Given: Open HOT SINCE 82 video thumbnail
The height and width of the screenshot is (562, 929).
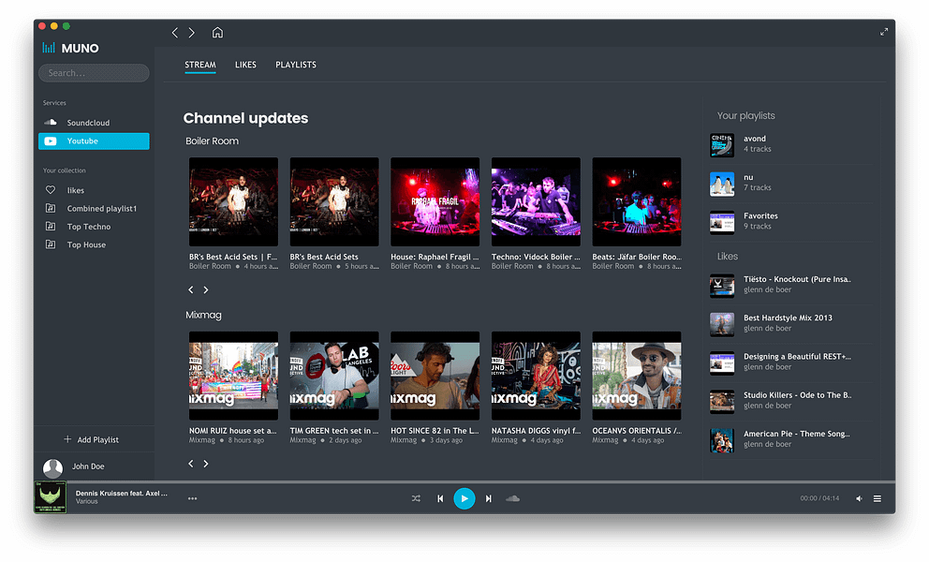Looking at the screenshot, I should [435, 376].
